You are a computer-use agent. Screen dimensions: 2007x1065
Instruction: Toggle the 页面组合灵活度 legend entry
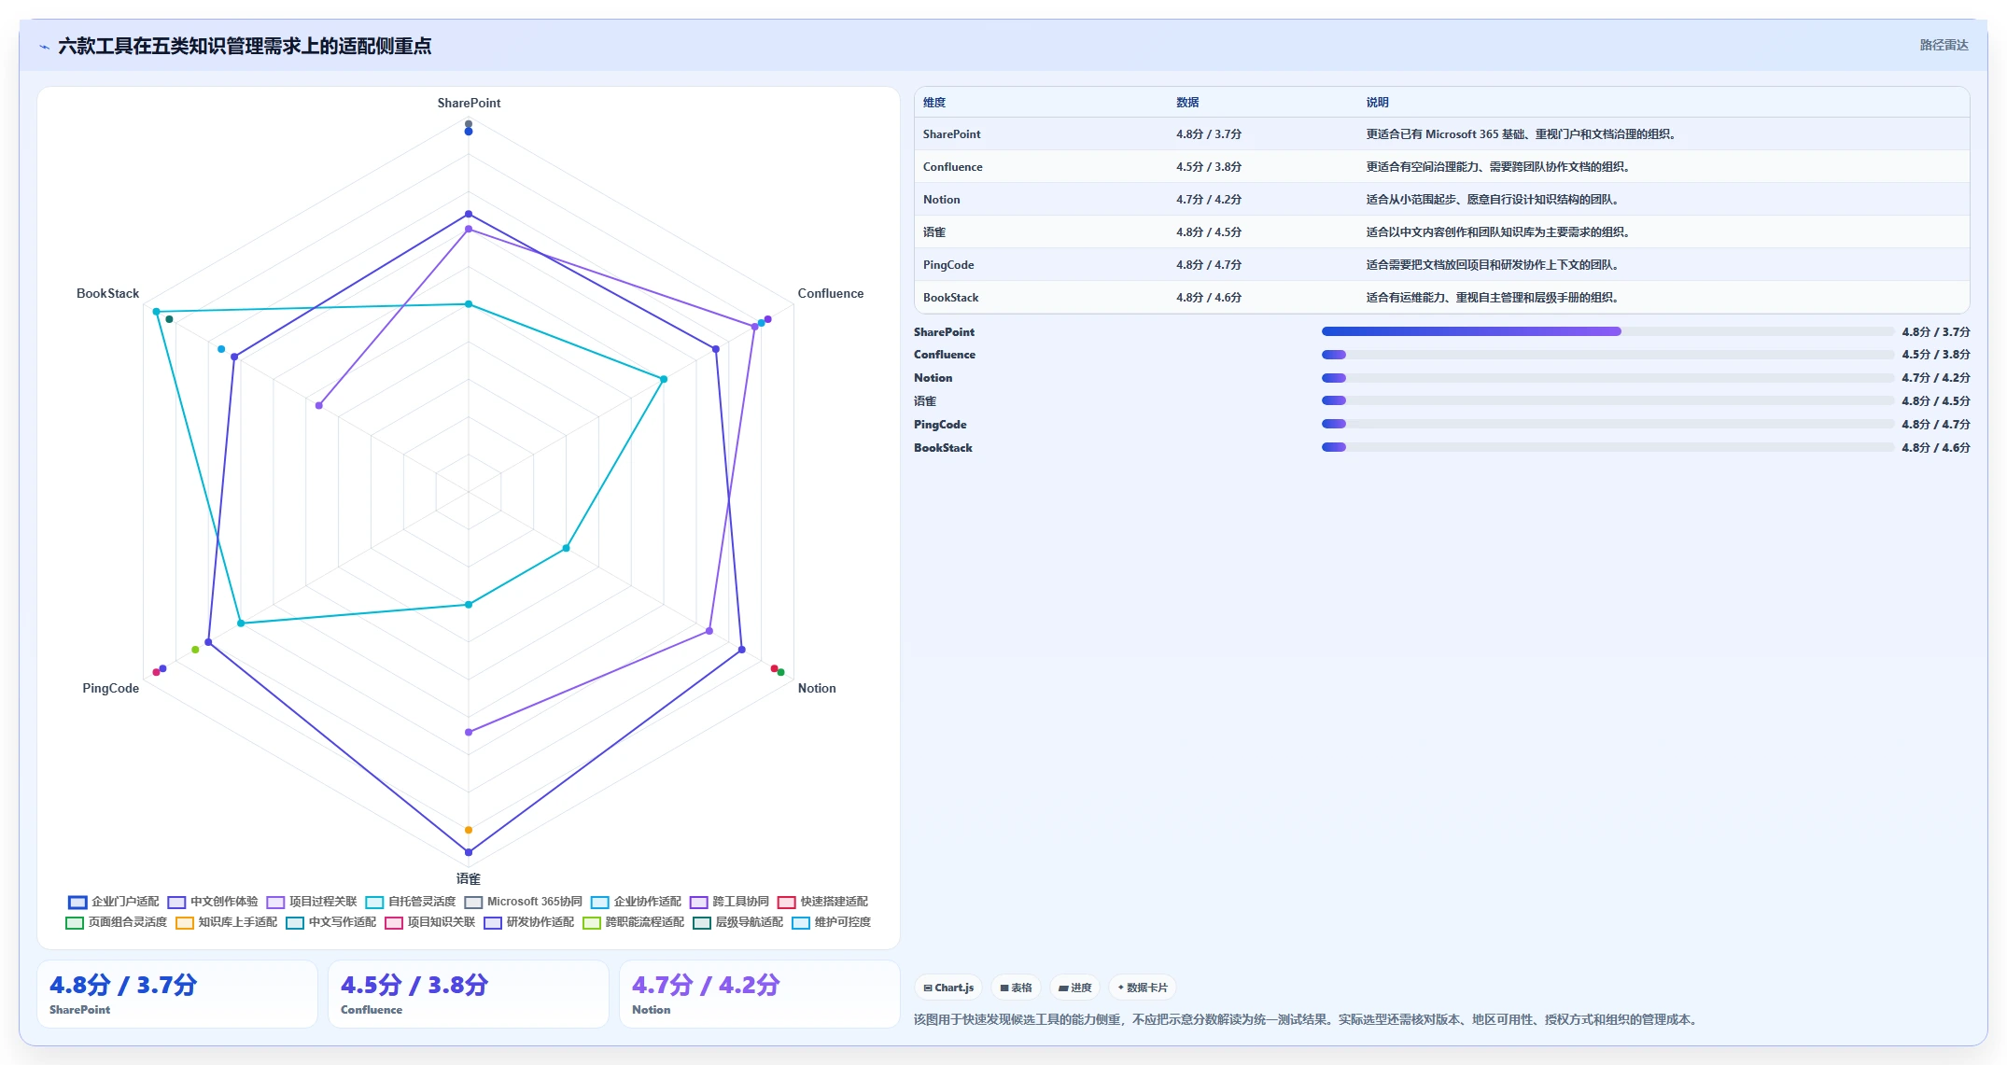tap(117, 922)
